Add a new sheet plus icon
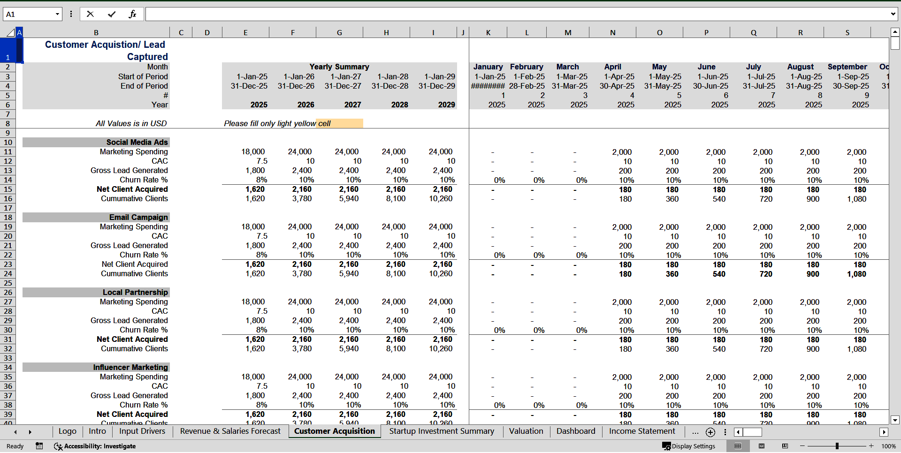Image resolution: width=901 pixels, height=453 pixels. click(710, 432)
